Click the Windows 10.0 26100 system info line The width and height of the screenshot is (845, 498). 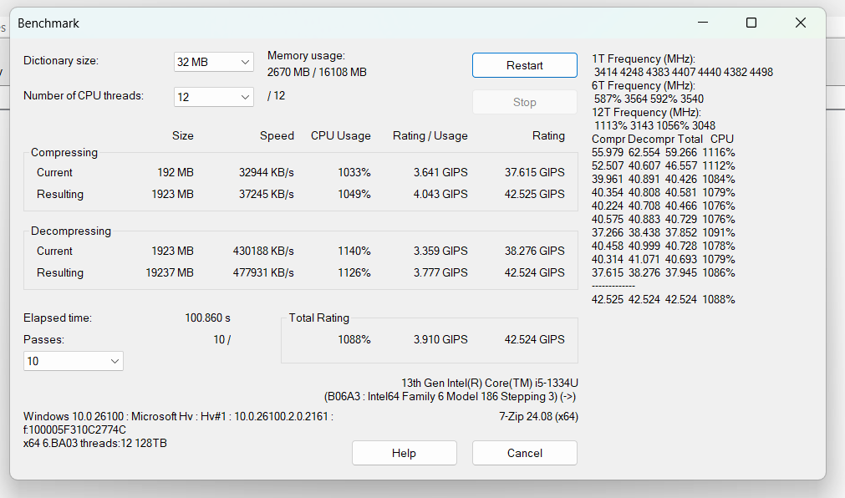[x=178, y=417]
